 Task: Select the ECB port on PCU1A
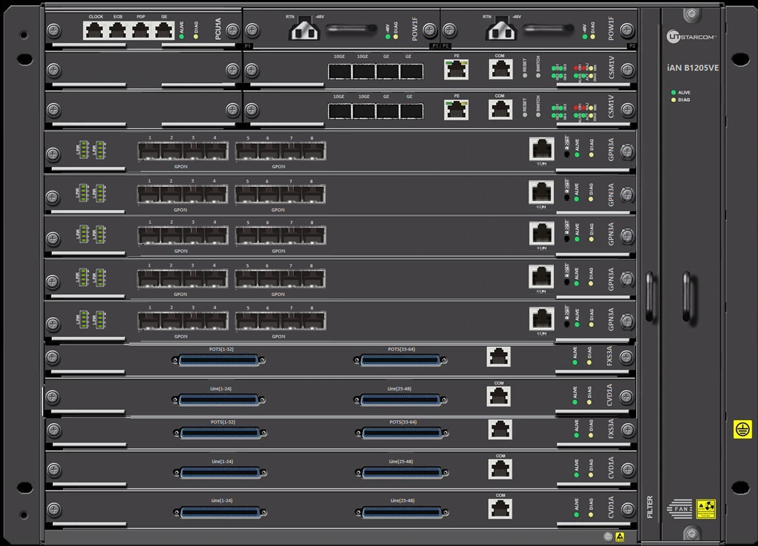(x=117, y=31)
